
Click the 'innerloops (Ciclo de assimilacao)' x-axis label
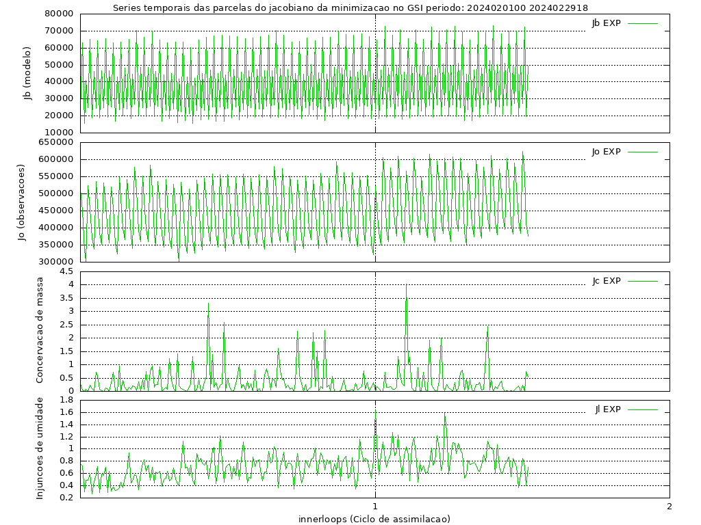tap(374, 519)
